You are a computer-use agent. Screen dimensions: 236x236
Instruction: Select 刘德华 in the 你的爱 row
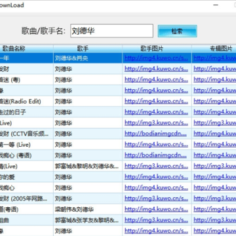pyautogui.click(x=64, y=177)
